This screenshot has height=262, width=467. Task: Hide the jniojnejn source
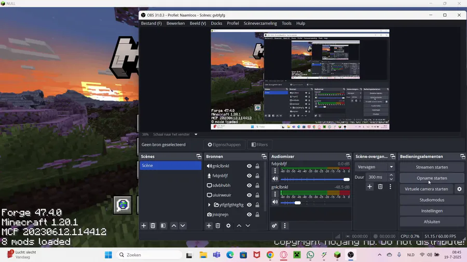tap(249, 214)
